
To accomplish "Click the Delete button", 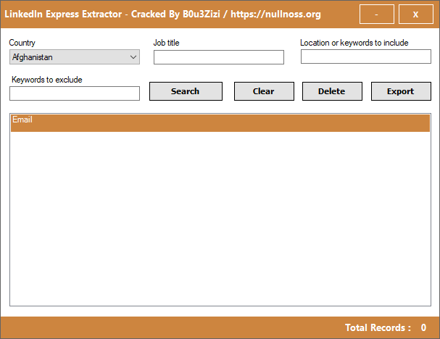I will [332, 91].
